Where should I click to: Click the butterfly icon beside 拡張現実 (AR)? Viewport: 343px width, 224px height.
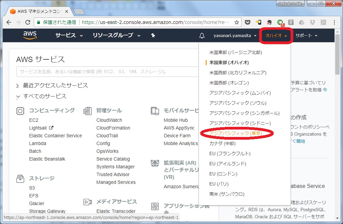click(x=155, y=163)
